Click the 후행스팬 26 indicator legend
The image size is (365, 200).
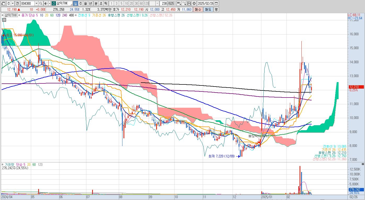coord(116,15)
